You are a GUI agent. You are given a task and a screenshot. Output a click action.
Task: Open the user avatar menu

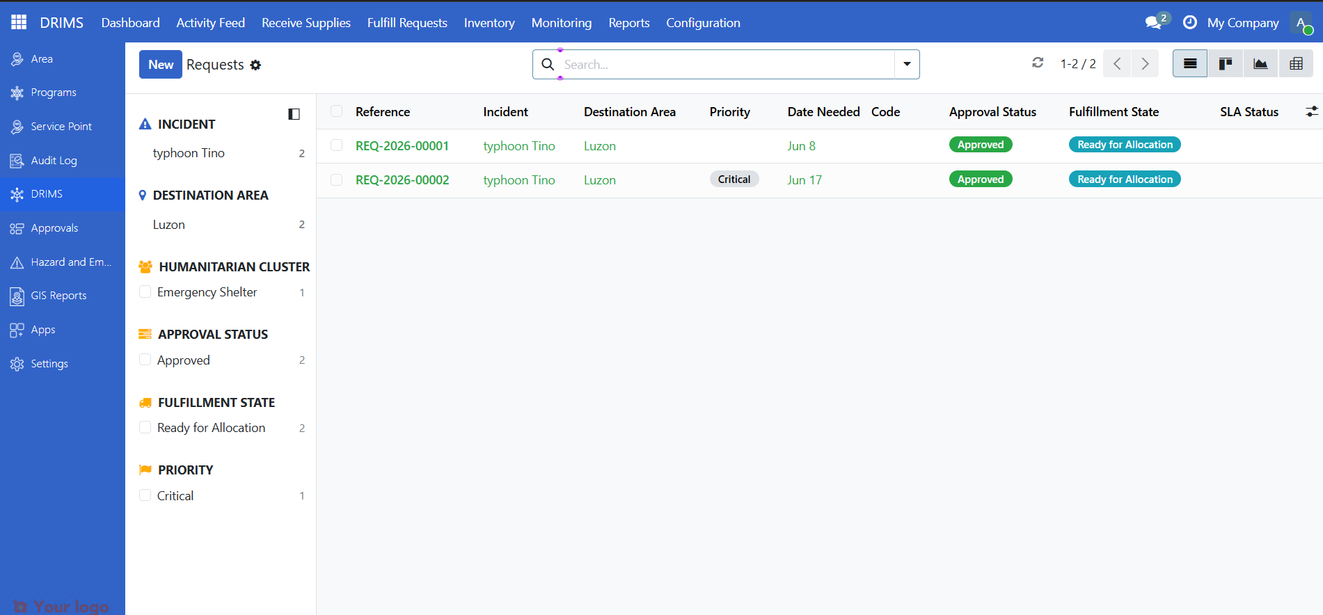1301,22
